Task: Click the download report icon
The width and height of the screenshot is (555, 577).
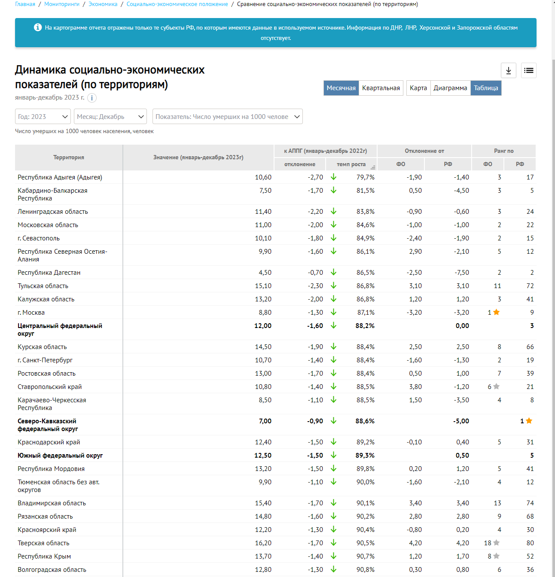Action: (x=509, y=70)
